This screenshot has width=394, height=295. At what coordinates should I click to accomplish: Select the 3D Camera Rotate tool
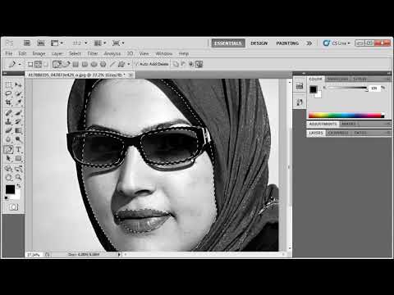[18, 169]
